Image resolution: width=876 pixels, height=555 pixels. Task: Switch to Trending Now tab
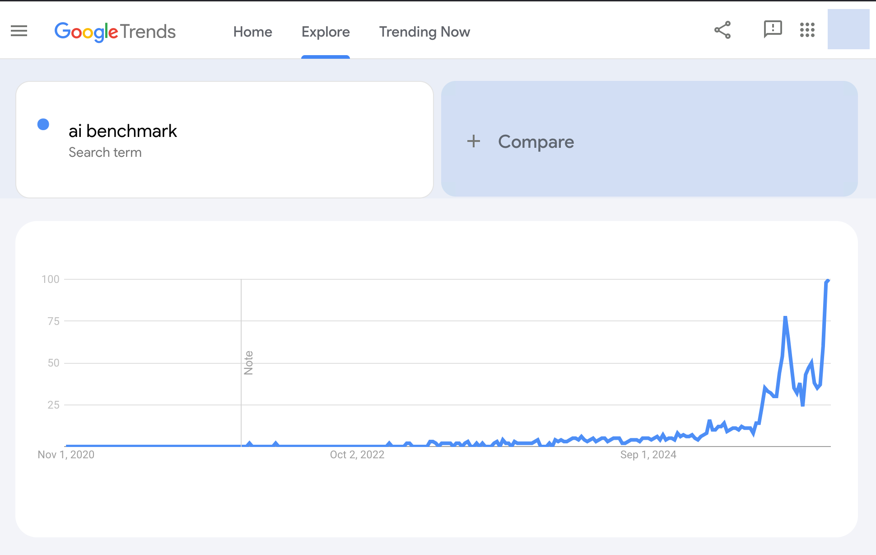[x=424, y=32]
